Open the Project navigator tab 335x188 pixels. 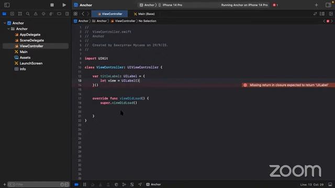pos(4,14)
